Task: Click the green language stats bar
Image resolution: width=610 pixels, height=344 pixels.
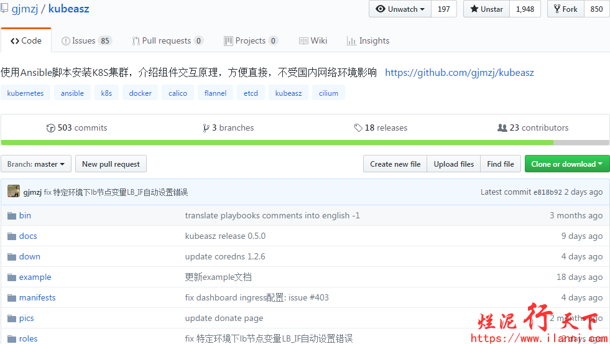Action: coord(277,142)
